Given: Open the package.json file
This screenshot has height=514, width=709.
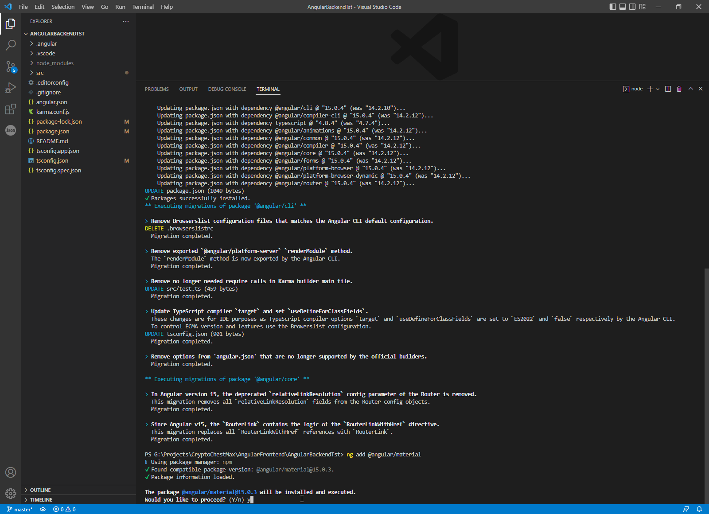Looking at the screenshot, I should [52, 131].
